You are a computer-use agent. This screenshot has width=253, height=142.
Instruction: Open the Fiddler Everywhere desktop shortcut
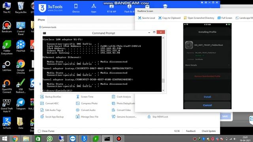7,47
